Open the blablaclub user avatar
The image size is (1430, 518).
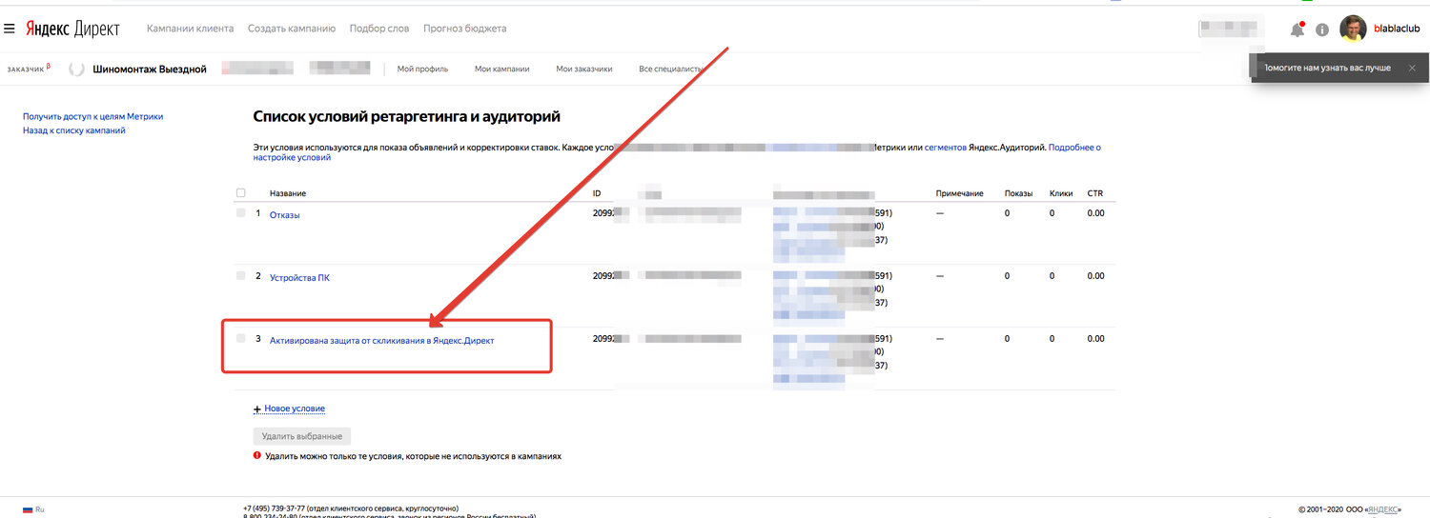point(1353,29)
